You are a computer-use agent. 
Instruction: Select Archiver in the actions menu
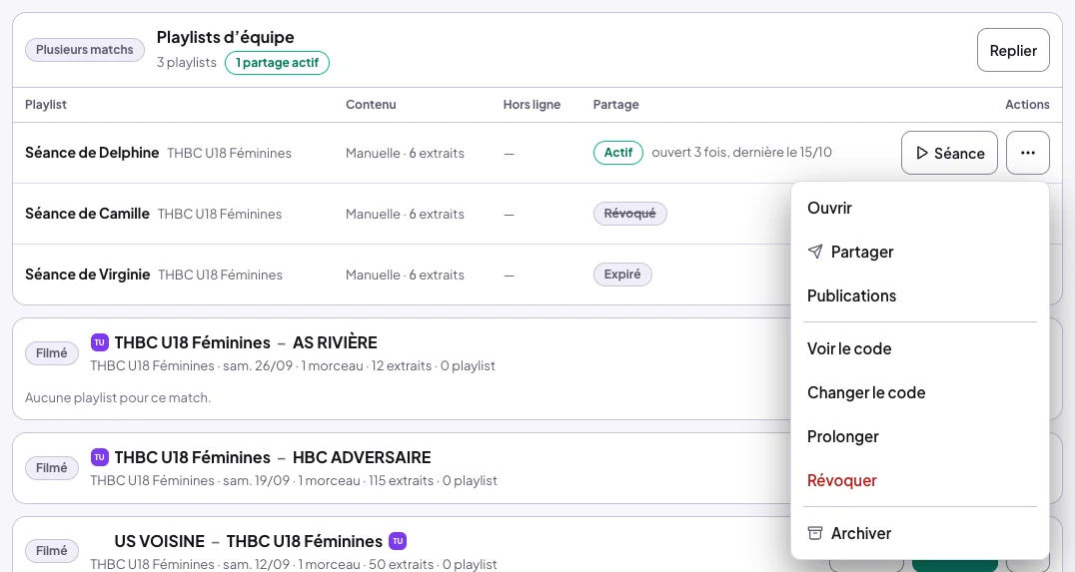(919, 533)
